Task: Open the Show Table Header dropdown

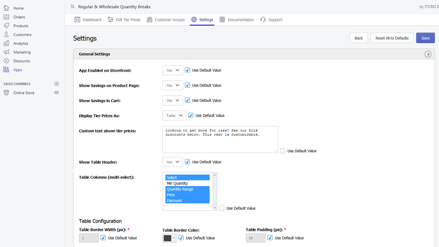Action: pos(173,162)
